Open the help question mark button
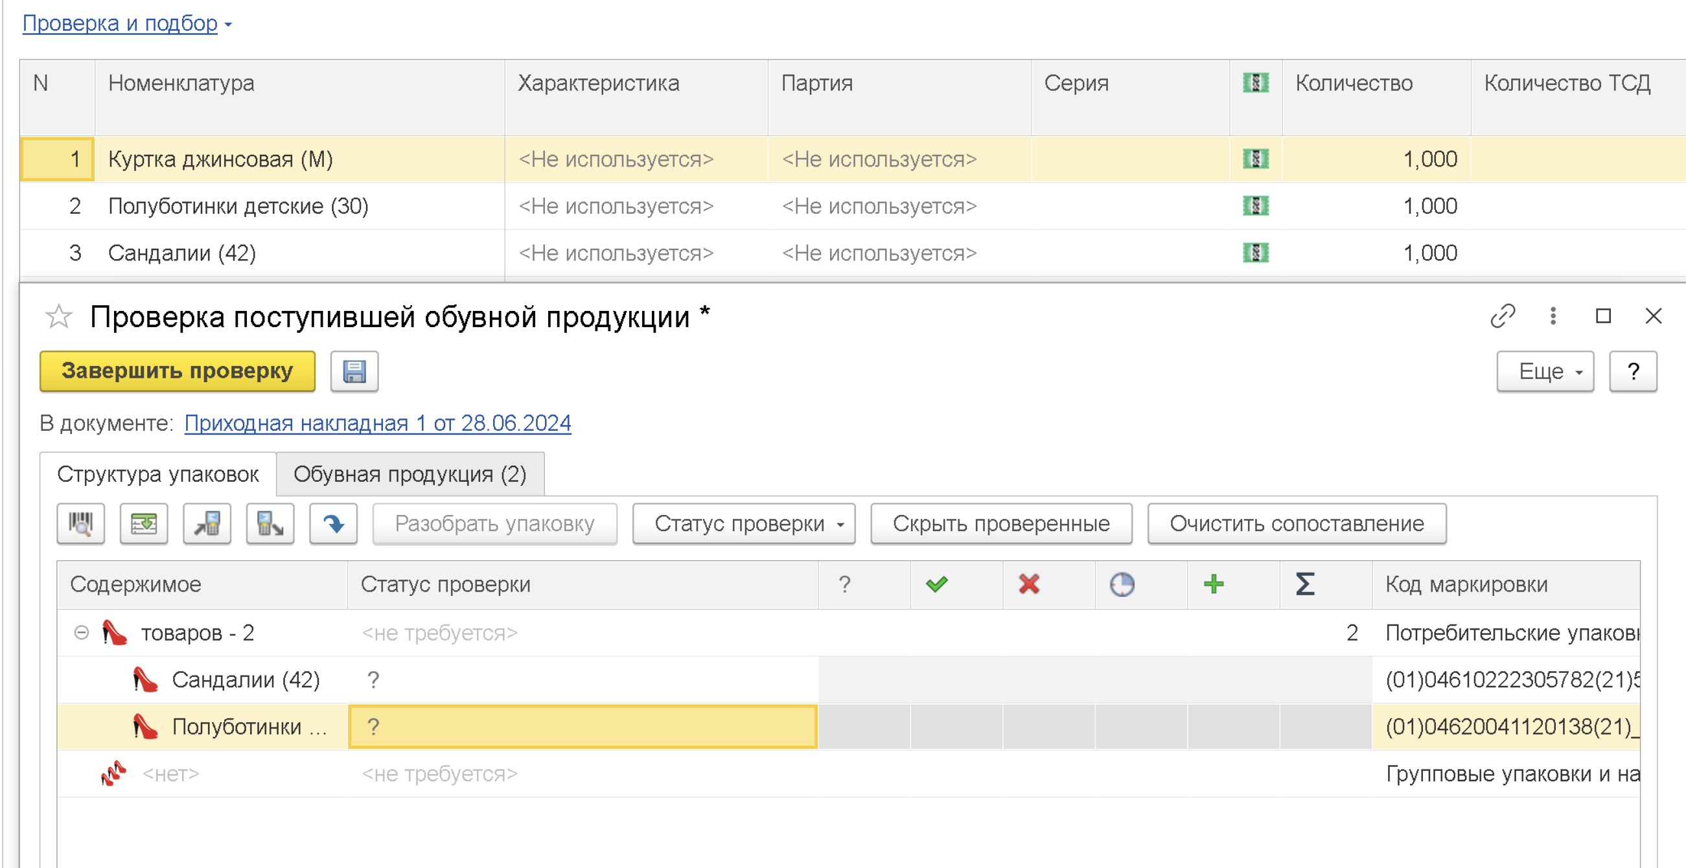The height and width of the screenshot is (868, 1686). (x=1633, y=372)
